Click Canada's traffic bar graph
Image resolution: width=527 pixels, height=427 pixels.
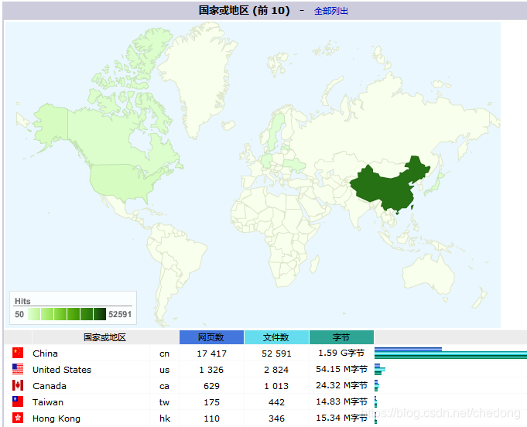coord(377,385)
